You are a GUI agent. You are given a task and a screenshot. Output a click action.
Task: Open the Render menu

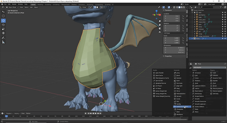[14, 4]
